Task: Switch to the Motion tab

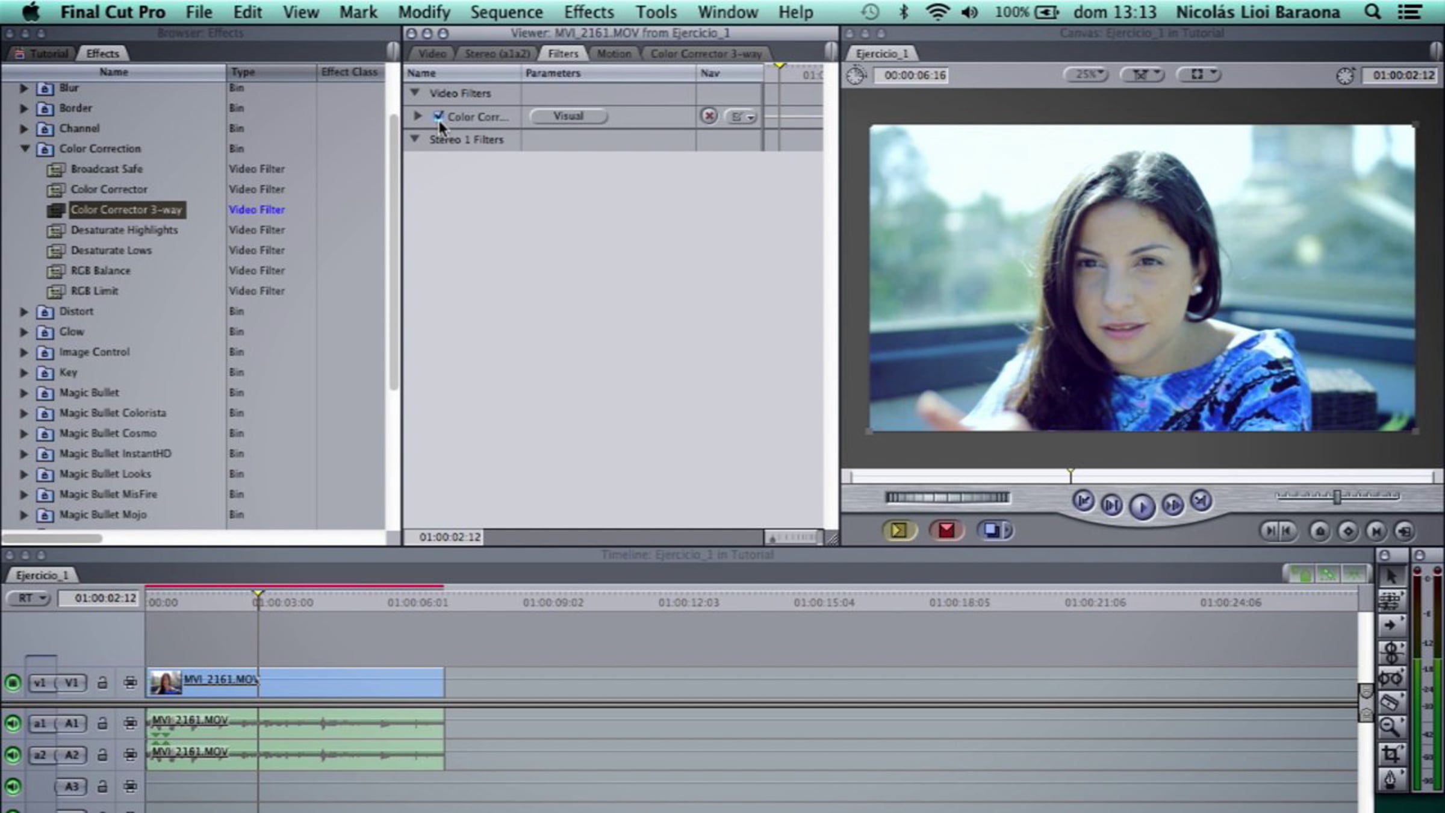Action: coord(614,54)
